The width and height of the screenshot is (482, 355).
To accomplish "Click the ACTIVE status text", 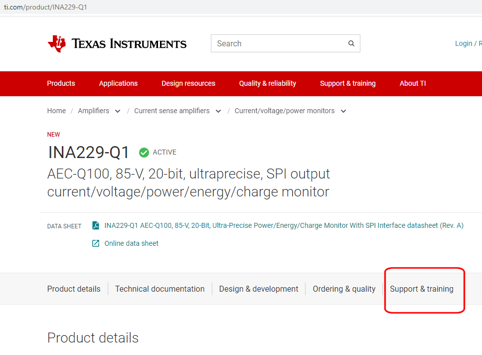I will click(165, 153).
